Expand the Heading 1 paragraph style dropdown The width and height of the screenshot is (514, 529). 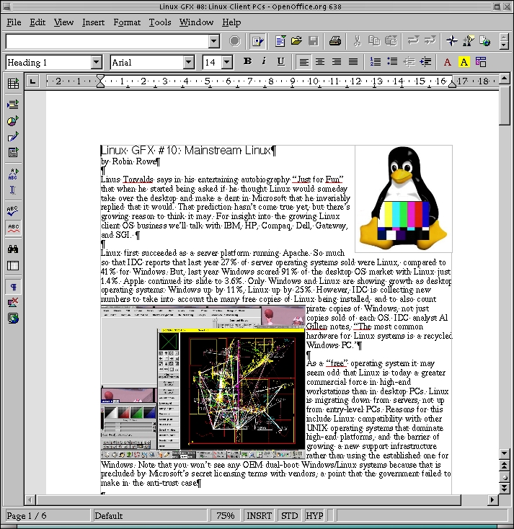click(x=97, y=63)
